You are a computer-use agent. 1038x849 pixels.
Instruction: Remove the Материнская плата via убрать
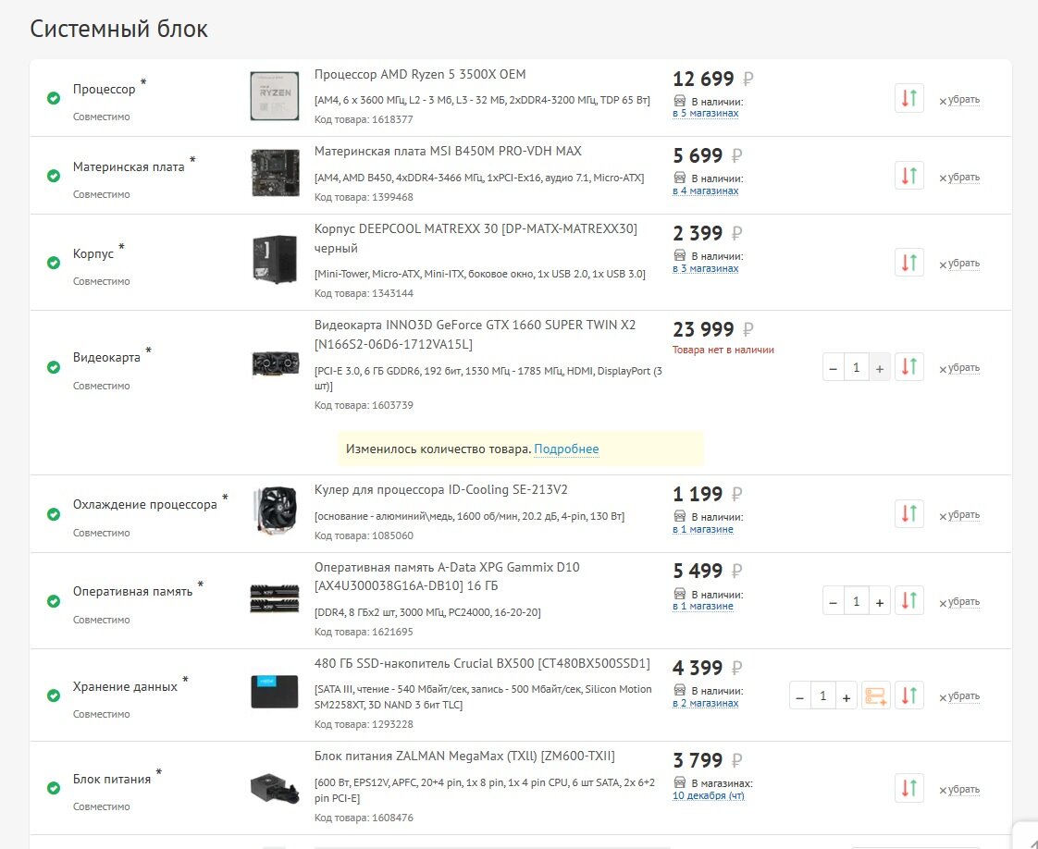tap(959, 178)
